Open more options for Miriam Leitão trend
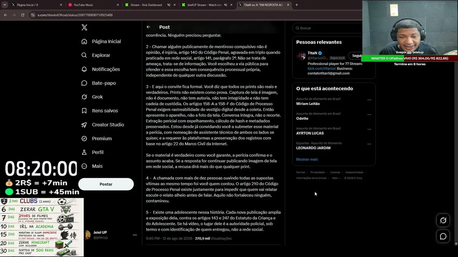This screenshot has height=257, width=458. [369, 100]
